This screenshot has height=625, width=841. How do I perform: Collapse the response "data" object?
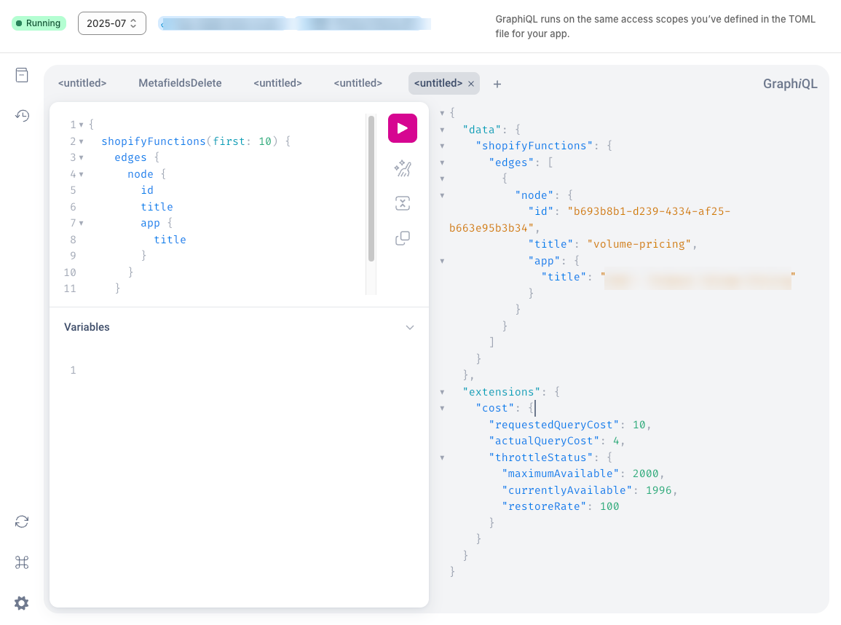(x=442, y=130)
